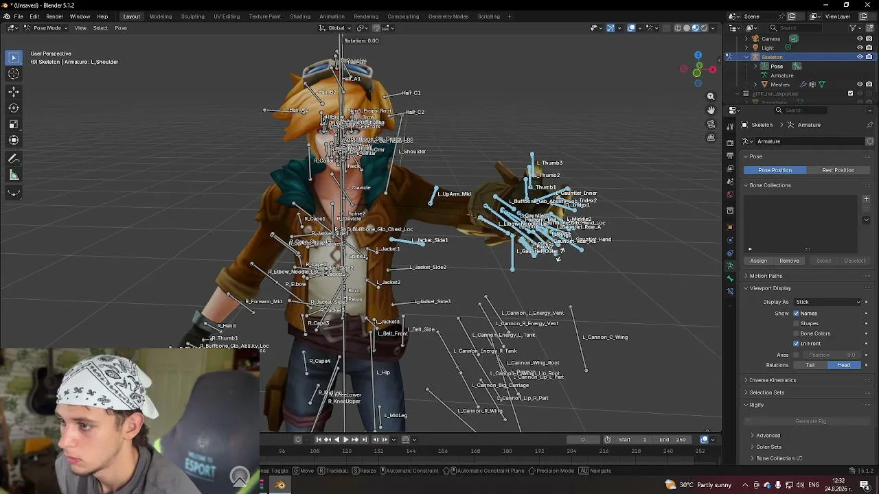
Task: Enable the Names checkbox under Show
Action: coord(797,314)
